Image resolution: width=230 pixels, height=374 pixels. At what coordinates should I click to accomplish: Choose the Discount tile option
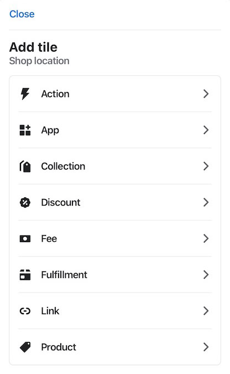(115, 202)
